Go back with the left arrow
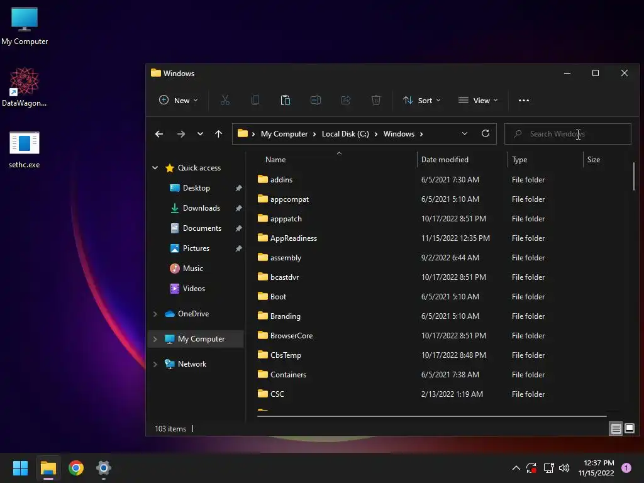This screenshot has width=644, height=483. (x=159, y=134)
